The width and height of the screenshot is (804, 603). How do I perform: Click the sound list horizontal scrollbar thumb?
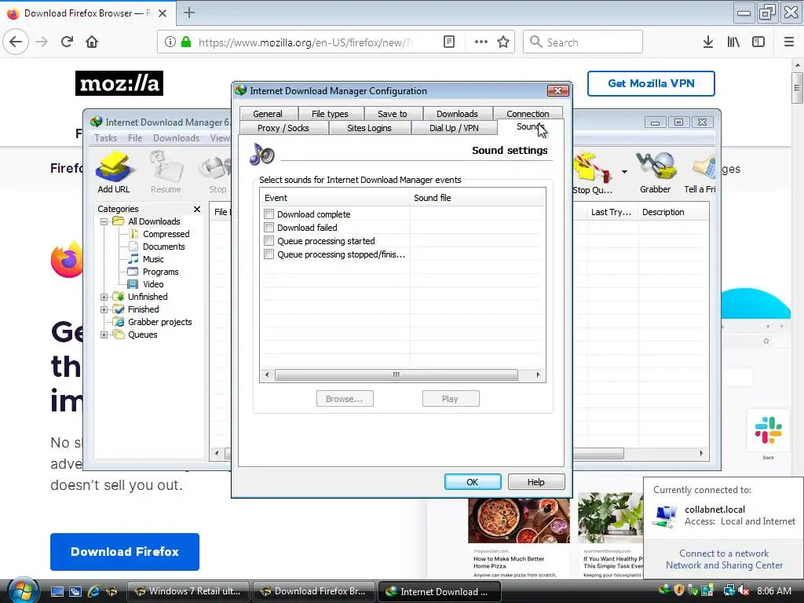click(396, 375)
